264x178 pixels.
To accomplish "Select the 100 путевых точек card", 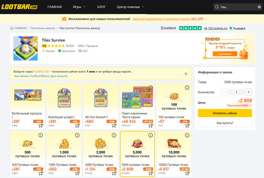I will pyautogui.click(x=174, y=107).
